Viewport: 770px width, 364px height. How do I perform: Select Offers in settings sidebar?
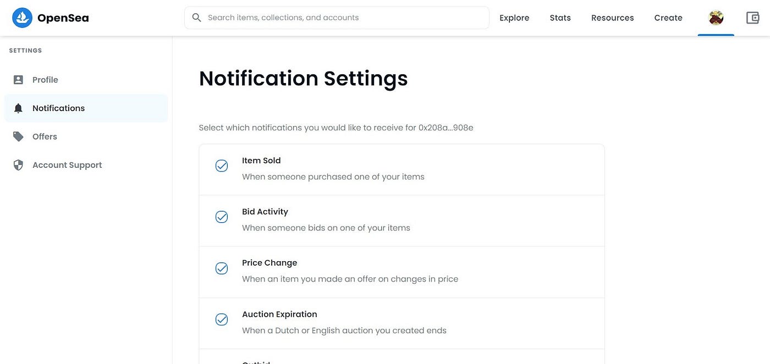coord(45,136)
